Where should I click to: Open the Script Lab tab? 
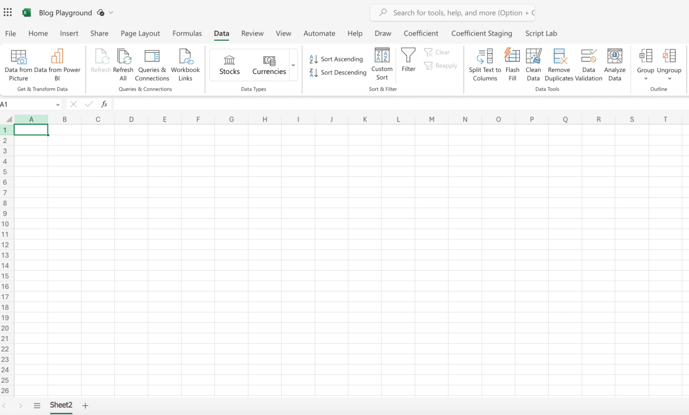coord(541,33)
